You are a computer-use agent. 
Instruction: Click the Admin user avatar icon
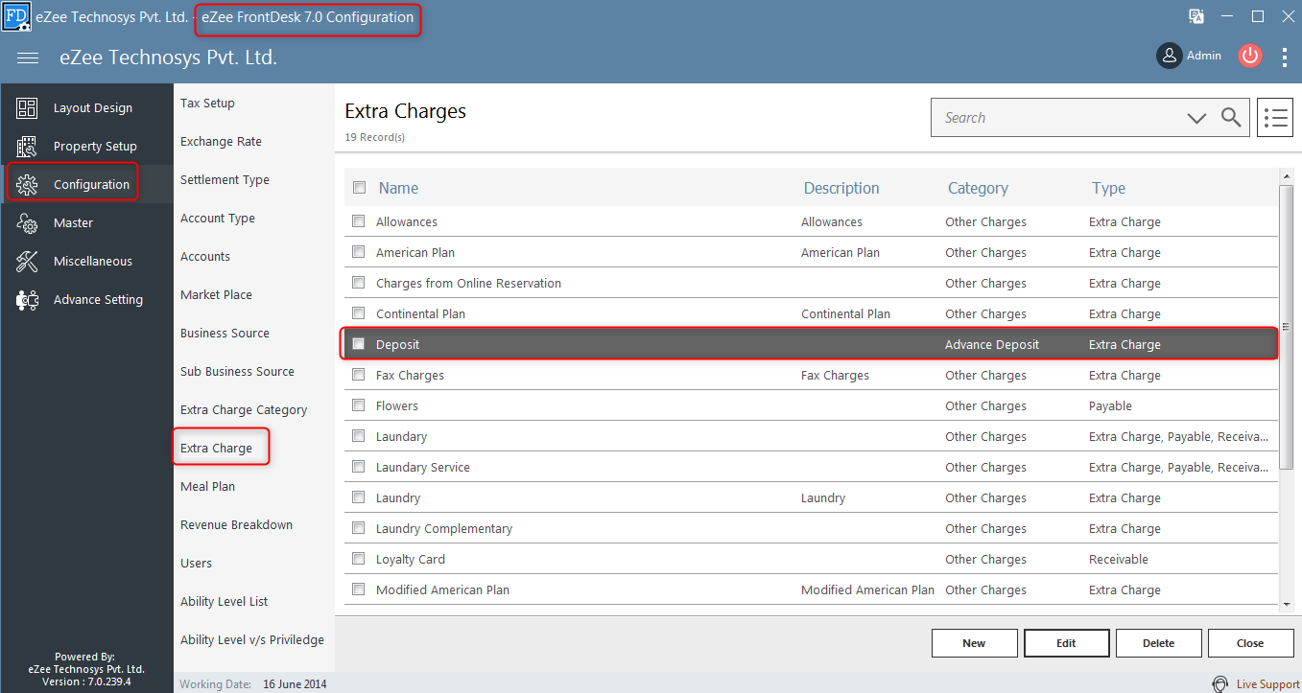(x=1169, y=56)
